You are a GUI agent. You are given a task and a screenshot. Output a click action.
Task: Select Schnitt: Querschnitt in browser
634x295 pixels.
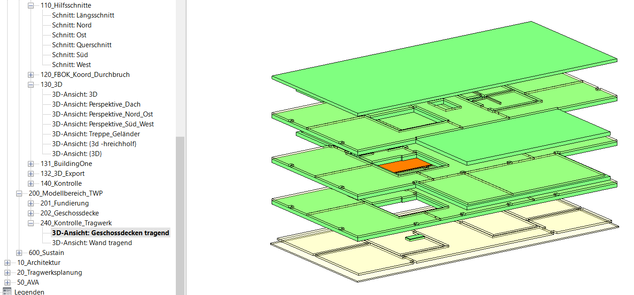[x=81, y=45]
